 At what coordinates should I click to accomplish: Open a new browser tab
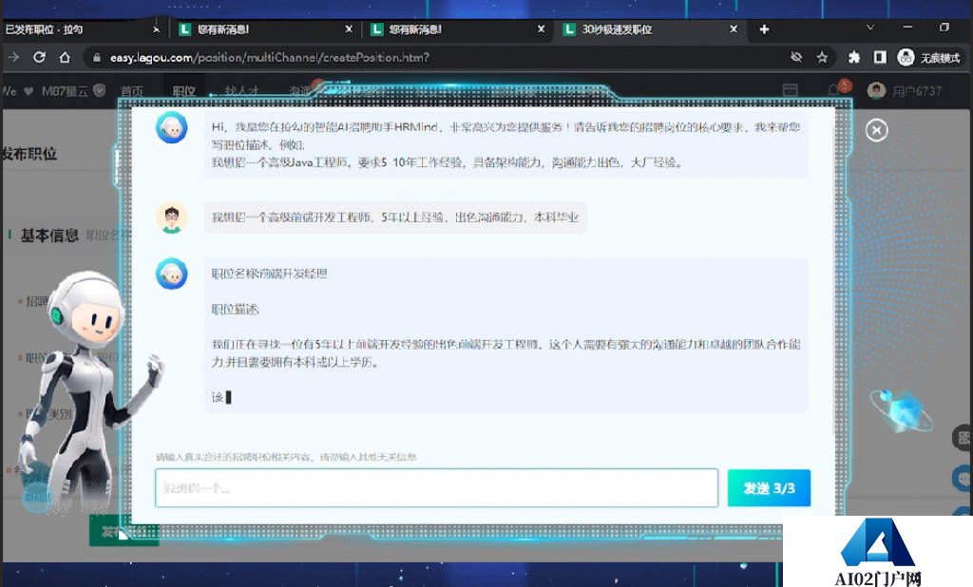(x=764, y=29)
